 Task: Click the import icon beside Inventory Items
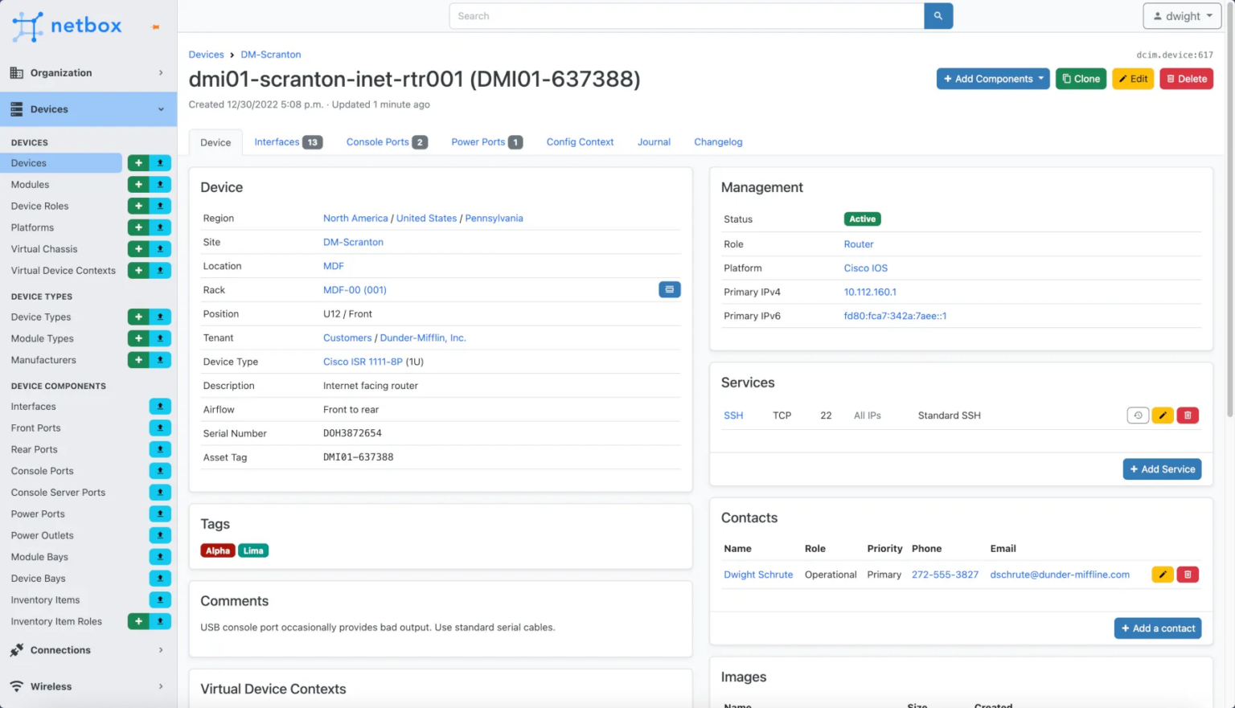pos(160,600)
